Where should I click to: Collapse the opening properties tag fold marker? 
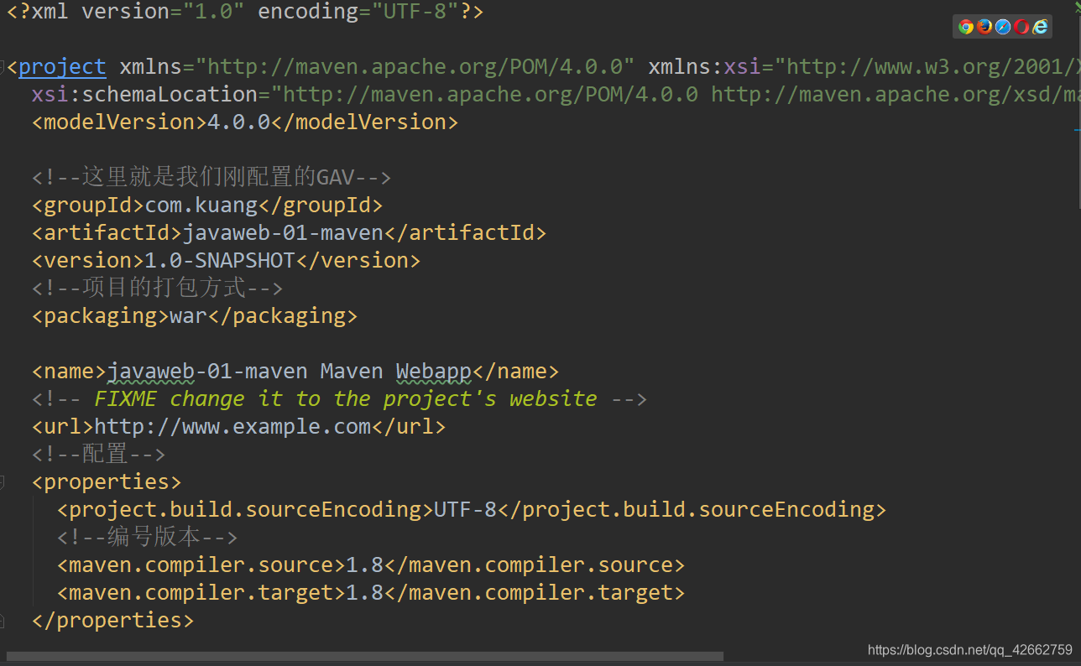(x=3, y=482)
